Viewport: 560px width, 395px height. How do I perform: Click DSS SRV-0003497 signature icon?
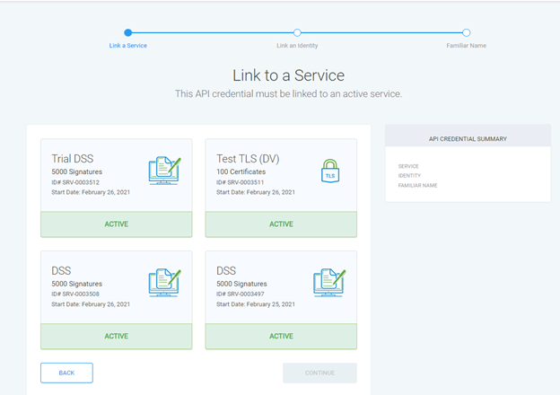tap(329, 282)
